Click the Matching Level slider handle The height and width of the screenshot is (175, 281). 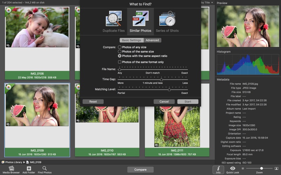pos(169,90)
